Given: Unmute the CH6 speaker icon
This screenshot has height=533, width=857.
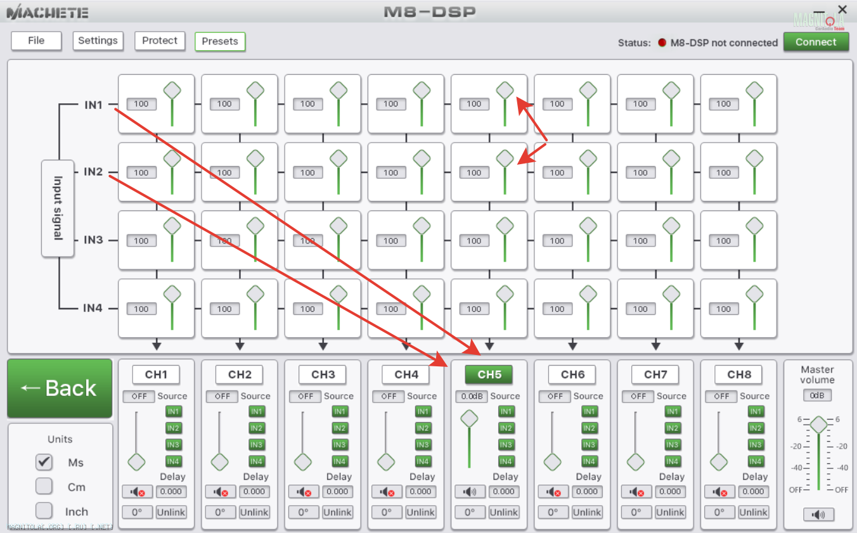Looking at the screenshot, I should tap(553, 492).
